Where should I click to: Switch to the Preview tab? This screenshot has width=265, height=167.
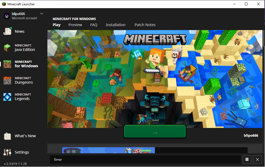point(75,25)
